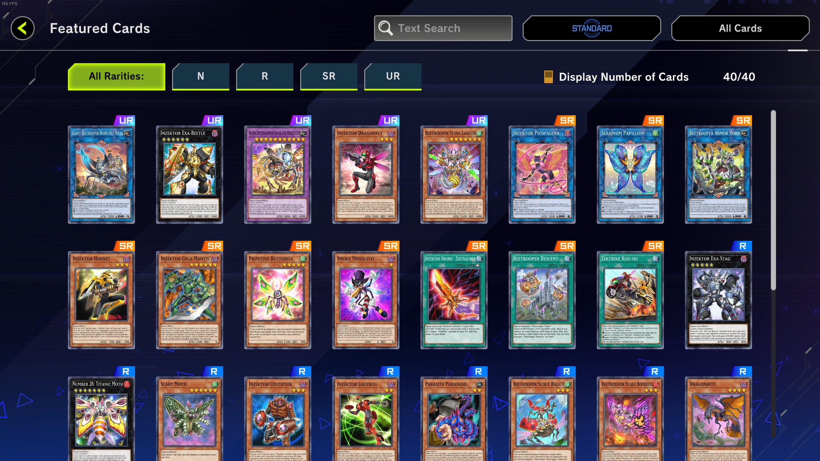The width and height of the screenshot is (820, 461).
Task: Choose the Inzektor Dragonfly card
Action: click(x=366, y=174)
